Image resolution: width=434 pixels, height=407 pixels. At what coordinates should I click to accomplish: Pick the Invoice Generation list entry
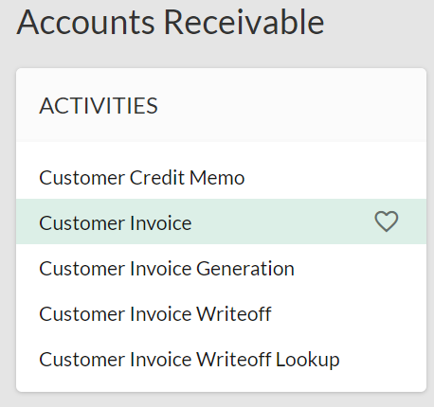(167, 269)
